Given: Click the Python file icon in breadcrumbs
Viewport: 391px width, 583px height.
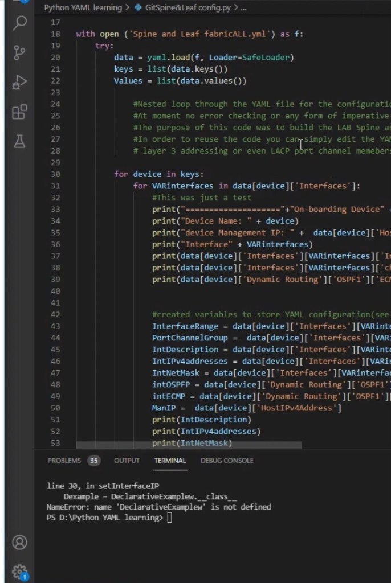Looking at the screenshot, I should point(140,8).
